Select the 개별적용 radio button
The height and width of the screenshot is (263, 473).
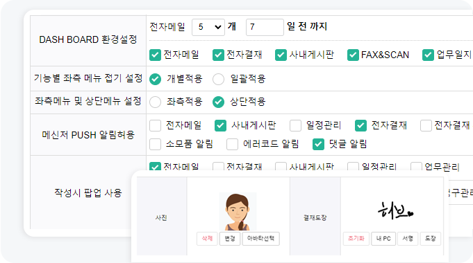tap(155, 79)
